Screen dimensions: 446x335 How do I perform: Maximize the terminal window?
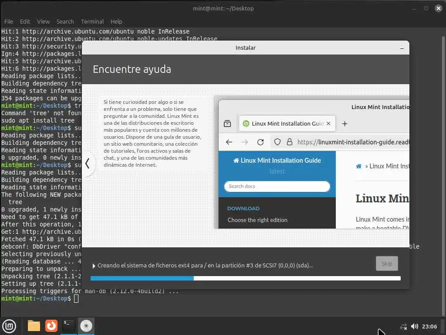[x=426, y=8]
